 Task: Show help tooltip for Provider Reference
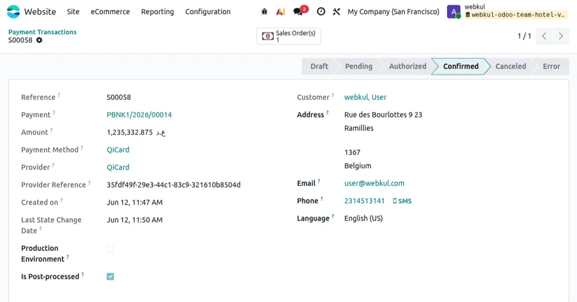coord(89,182)
